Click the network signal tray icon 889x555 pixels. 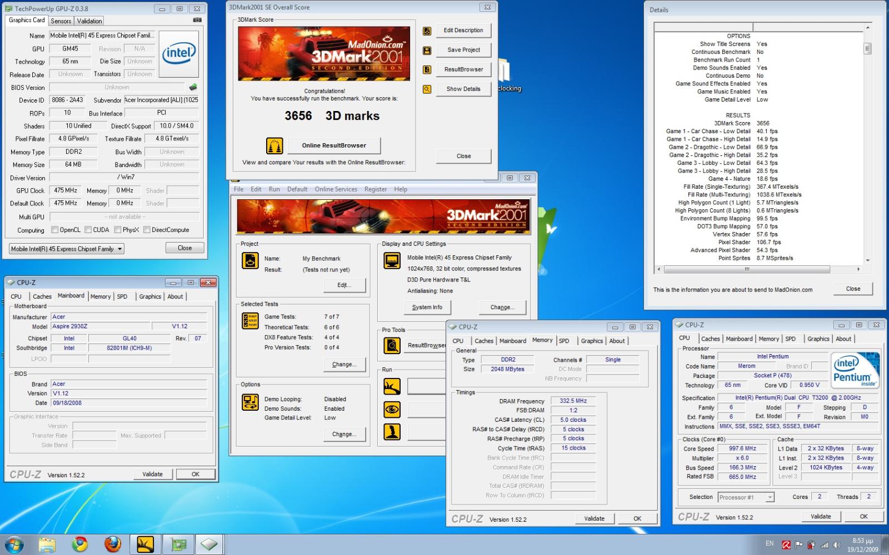(x=825, y=545)
